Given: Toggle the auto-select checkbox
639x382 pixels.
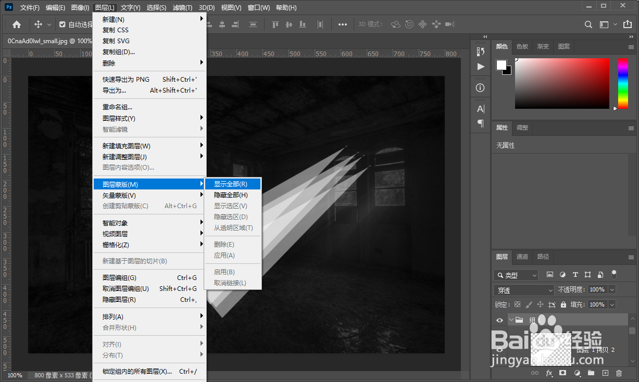Looking at the screenshot, I should point(62,24).
